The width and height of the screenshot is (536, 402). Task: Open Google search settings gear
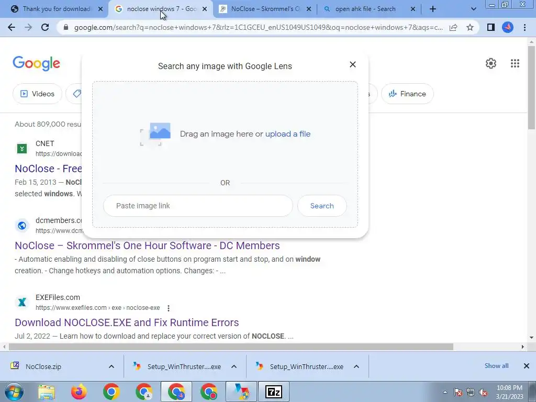click(x=491, y=63)
